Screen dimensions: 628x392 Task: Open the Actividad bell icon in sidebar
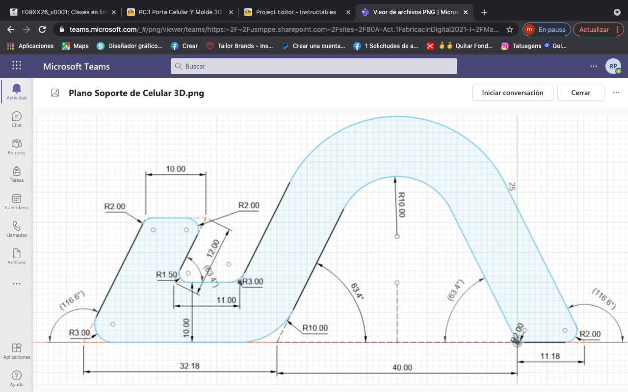[17, 91]
